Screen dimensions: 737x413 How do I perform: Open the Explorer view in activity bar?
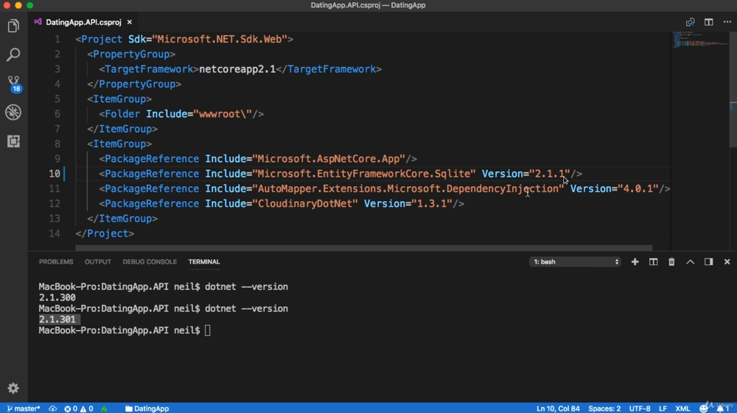[13, 26]
